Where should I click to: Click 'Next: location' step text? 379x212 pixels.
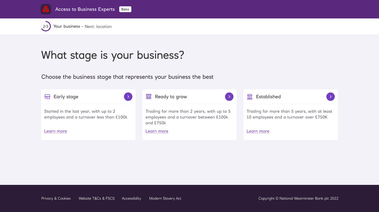[x=98, y=26]
